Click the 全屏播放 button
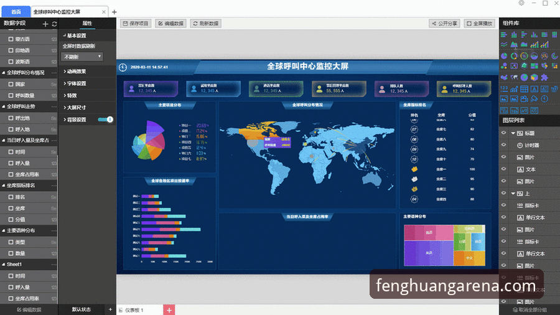 click(479, 24)
